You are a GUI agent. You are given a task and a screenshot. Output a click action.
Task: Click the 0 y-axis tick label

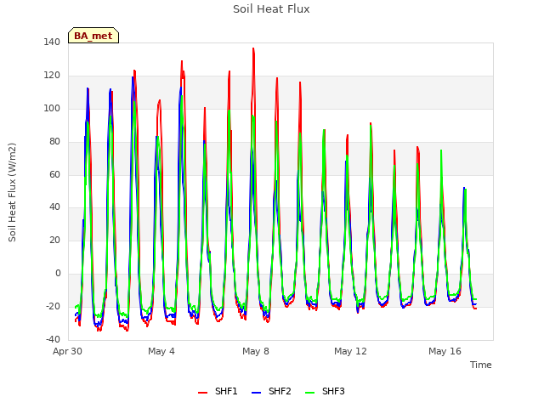(58, 274)
